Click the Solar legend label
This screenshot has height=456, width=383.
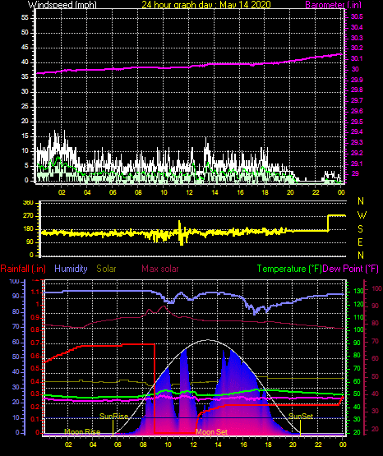[x=106, y=269]
